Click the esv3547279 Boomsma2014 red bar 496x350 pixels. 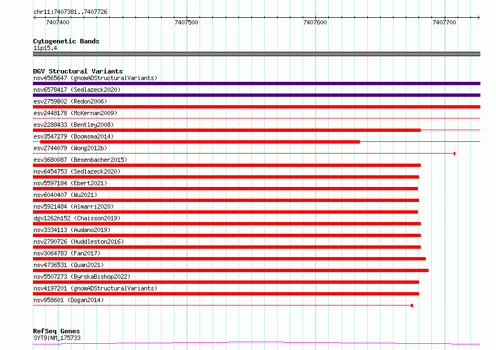pos(200,142)
